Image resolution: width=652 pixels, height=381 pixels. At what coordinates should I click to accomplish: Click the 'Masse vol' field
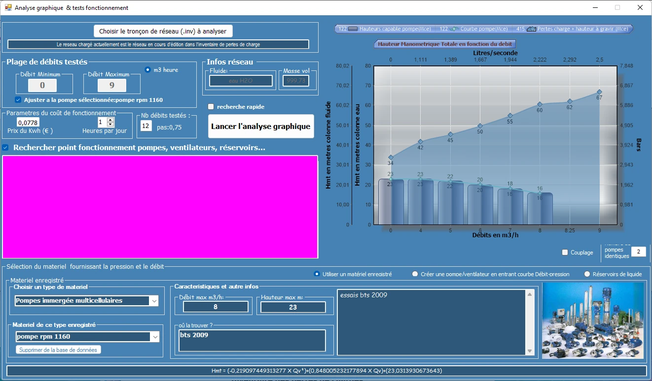pos(296,81)
